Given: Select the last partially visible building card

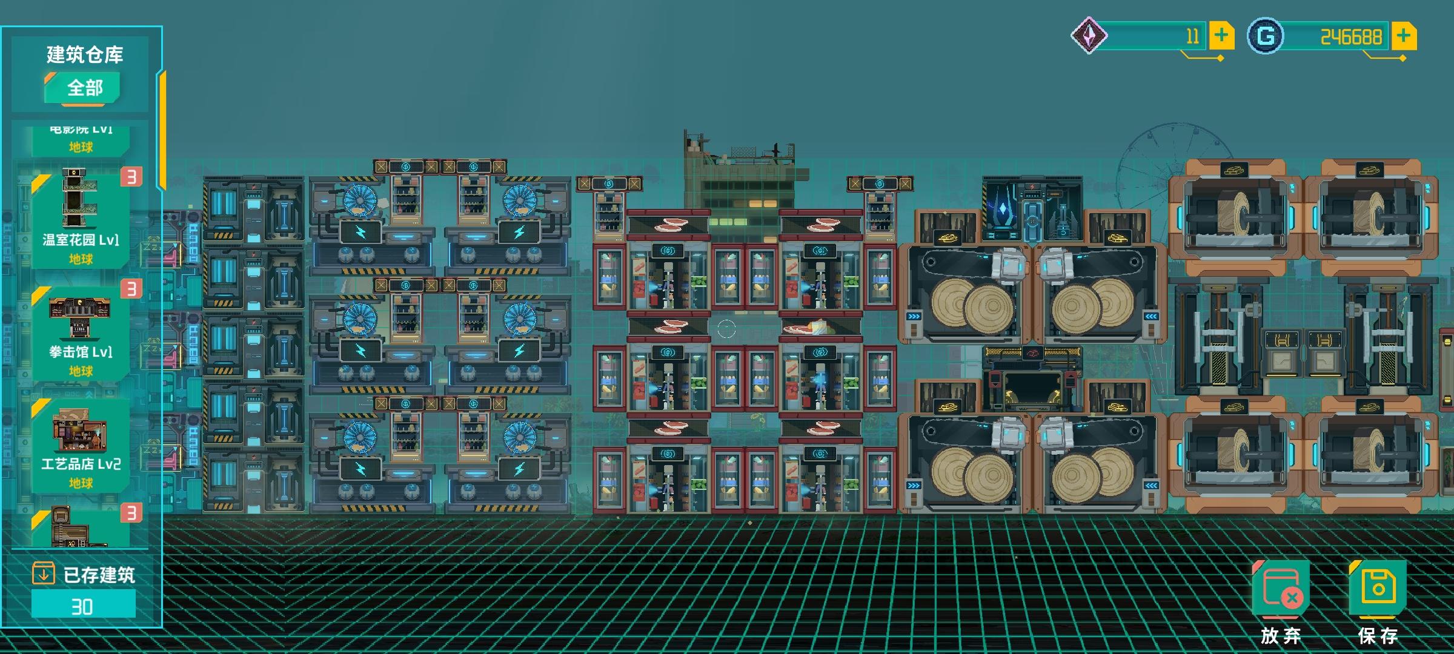Looking at the screenshot, I should pyautogui.click(x=81, y=526).
